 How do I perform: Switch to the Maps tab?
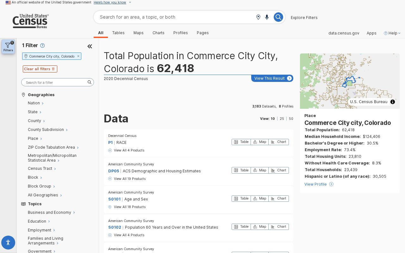pyautogui.click(x=139, y=33)
